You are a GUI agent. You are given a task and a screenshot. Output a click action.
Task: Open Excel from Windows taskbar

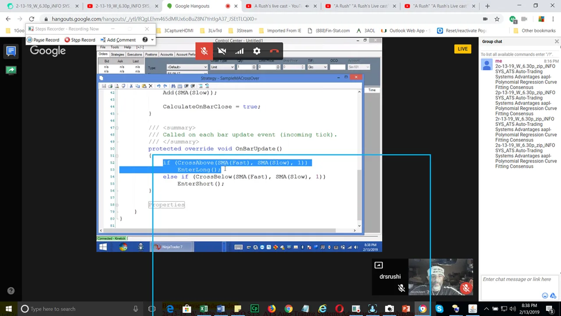pyautogui.click(x=204, y=309)
